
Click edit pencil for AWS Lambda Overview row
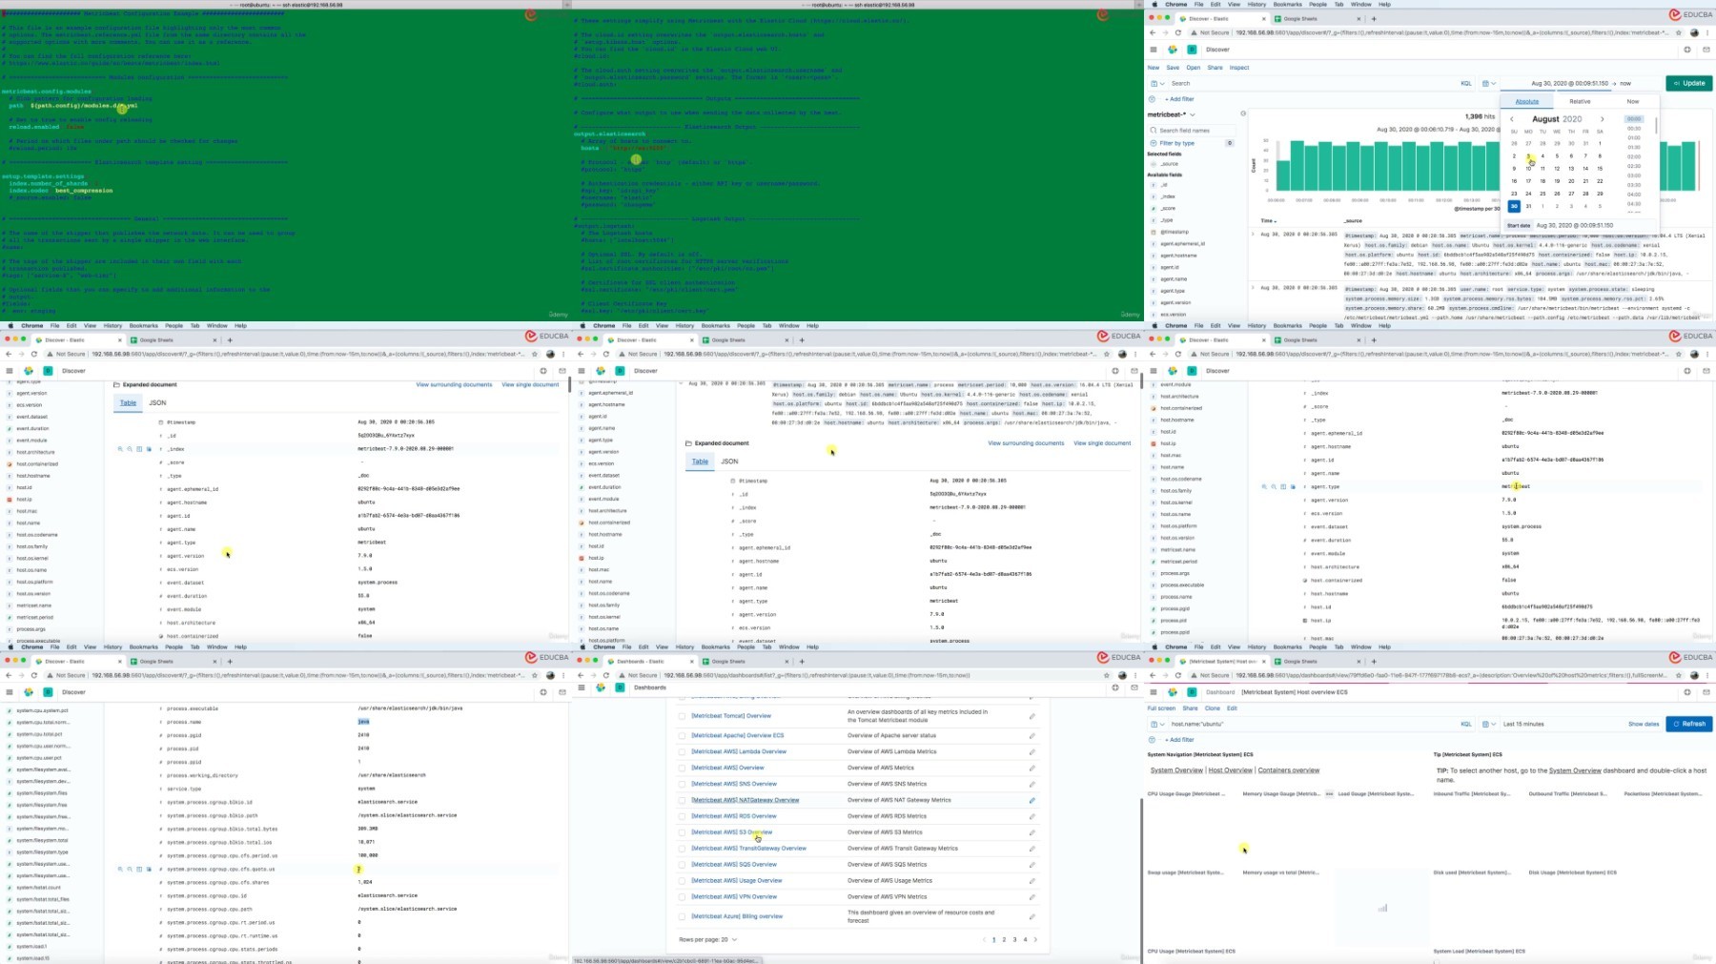pos(1032,751)
